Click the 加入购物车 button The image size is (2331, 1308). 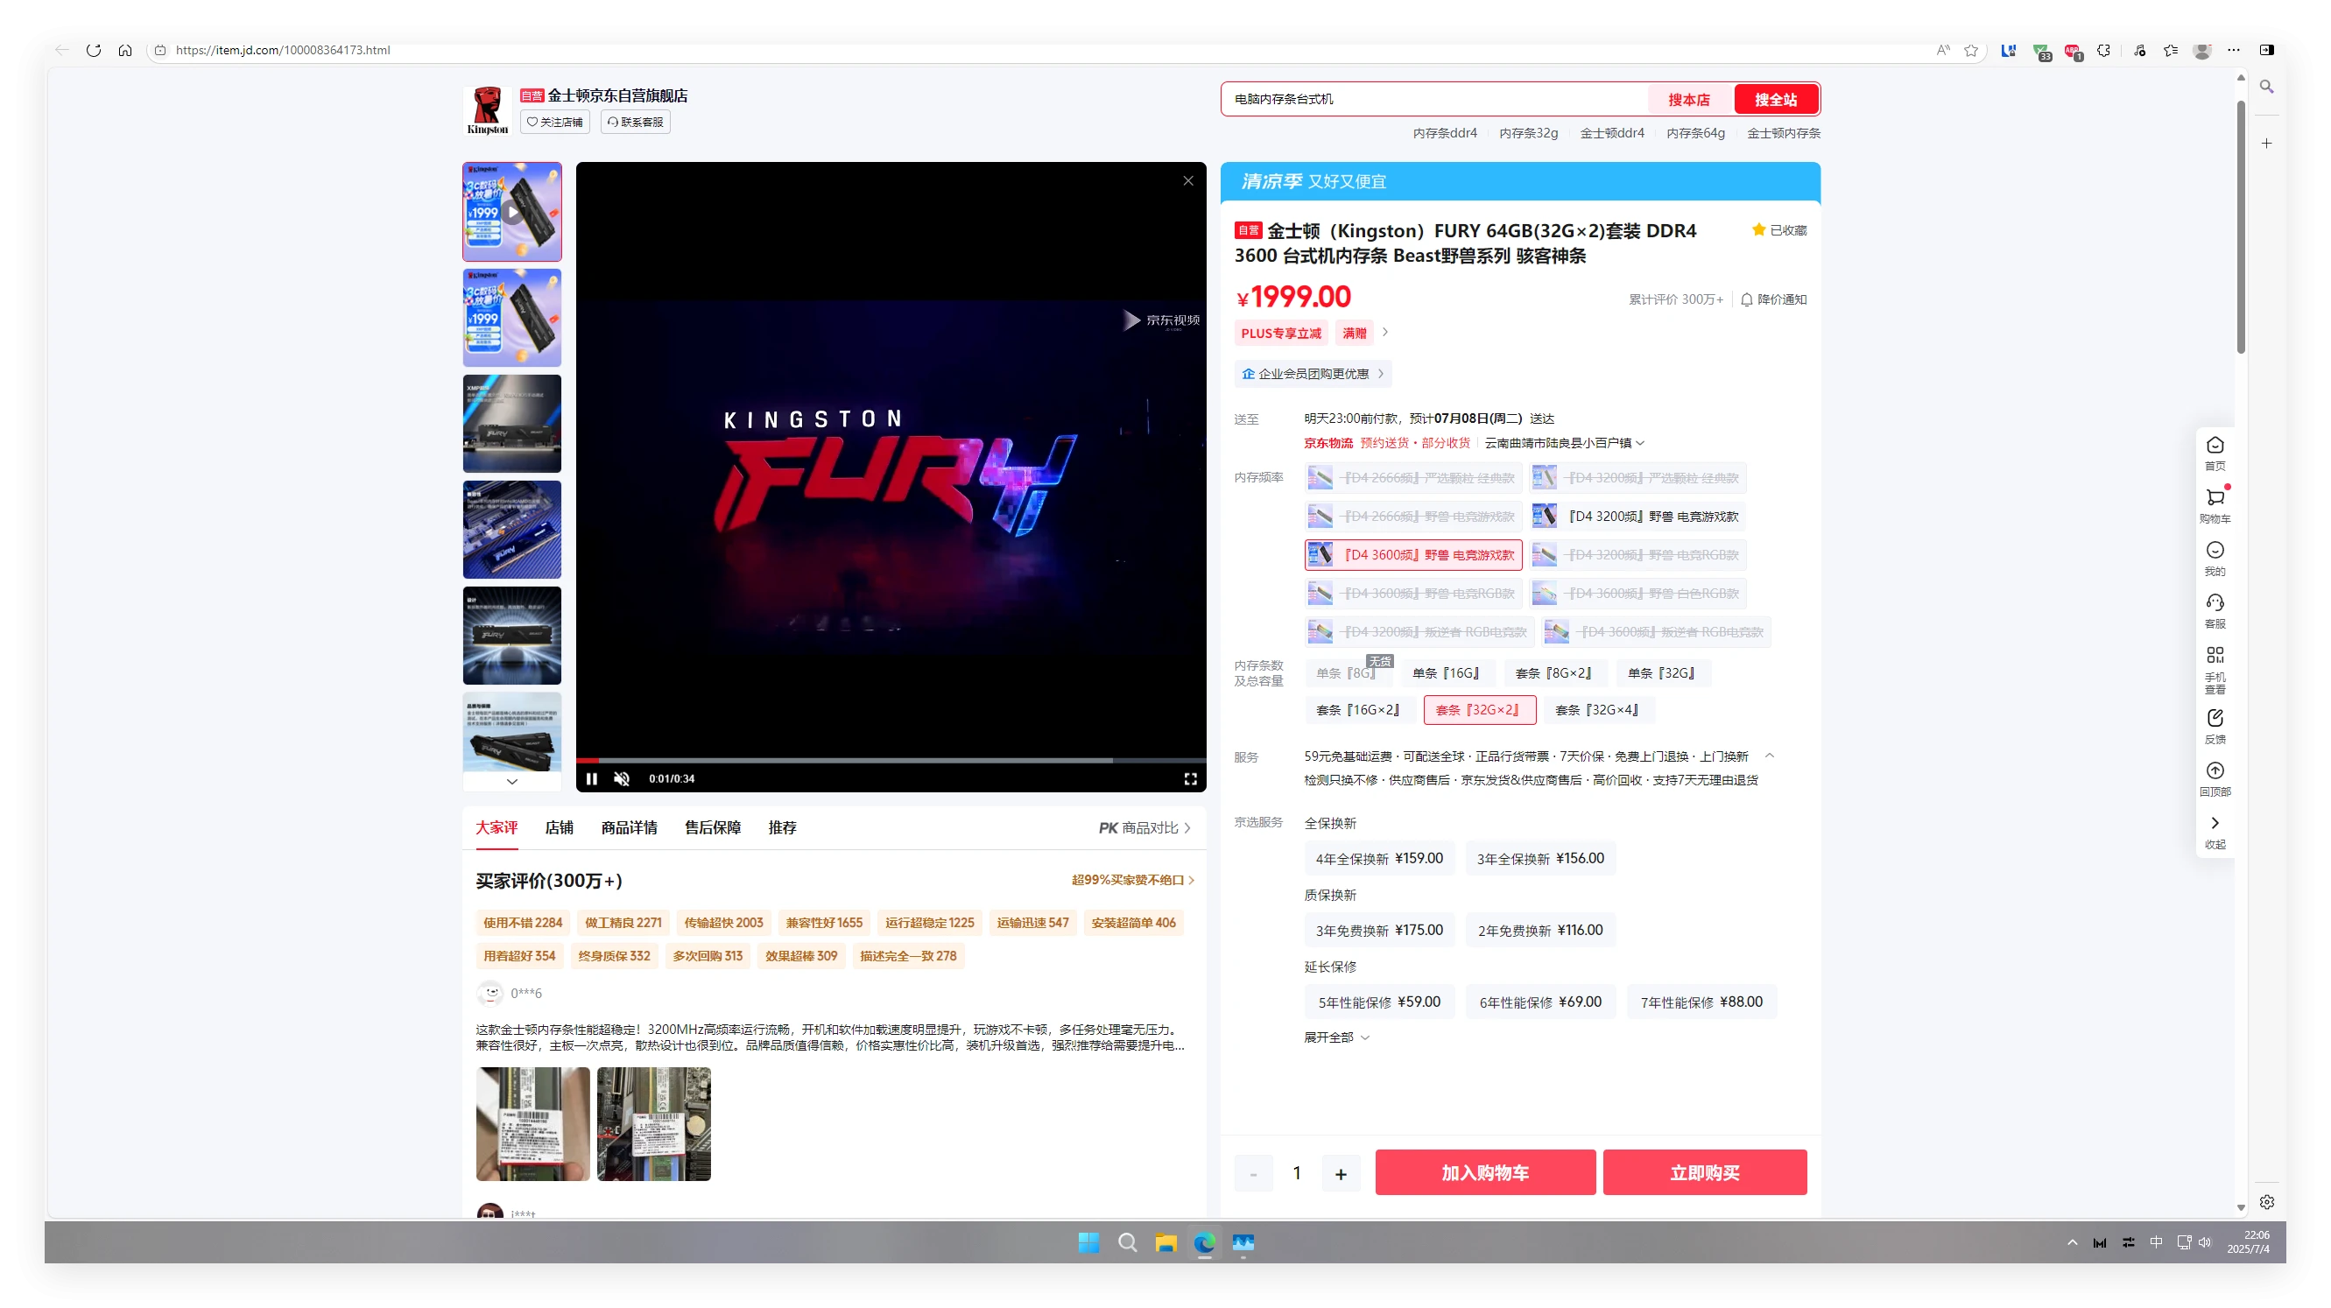[x=1485, y=1173]
